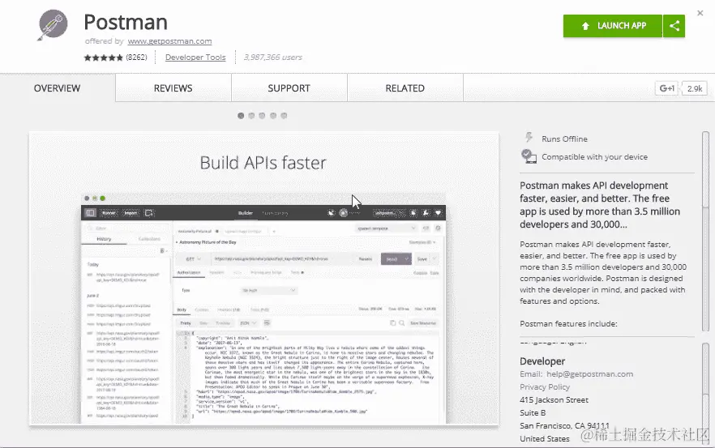Select the third screenshot carousel dot

(x=262, y=116)
